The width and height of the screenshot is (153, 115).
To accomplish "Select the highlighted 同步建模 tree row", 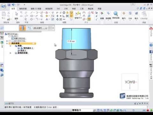I will pyautogui.click(x=22, y=43).
